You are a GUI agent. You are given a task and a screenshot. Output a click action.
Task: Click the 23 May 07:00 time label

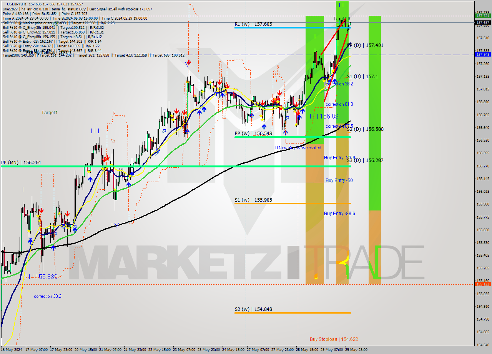[185, 350]
